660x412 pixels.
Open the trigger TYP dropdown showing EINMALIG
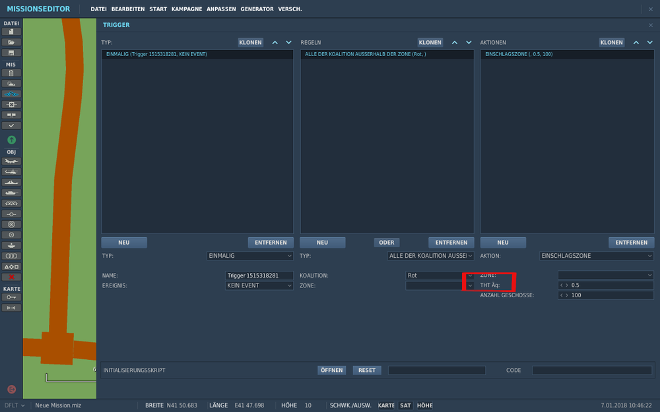(x=250, y=256)
